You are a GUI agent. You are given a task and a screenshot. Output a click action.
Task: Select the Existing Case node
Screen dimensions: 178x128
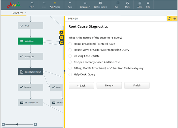[31, 56]
